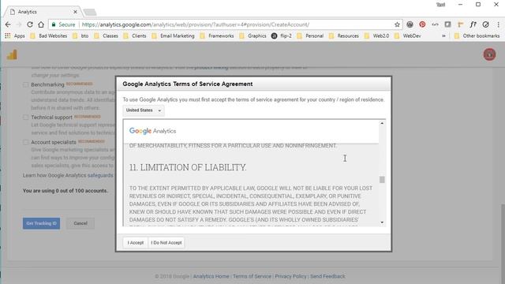Click the browser Back arrow
Image resolution: width=505 pixels, height=284 pixels.
point(8,24)
